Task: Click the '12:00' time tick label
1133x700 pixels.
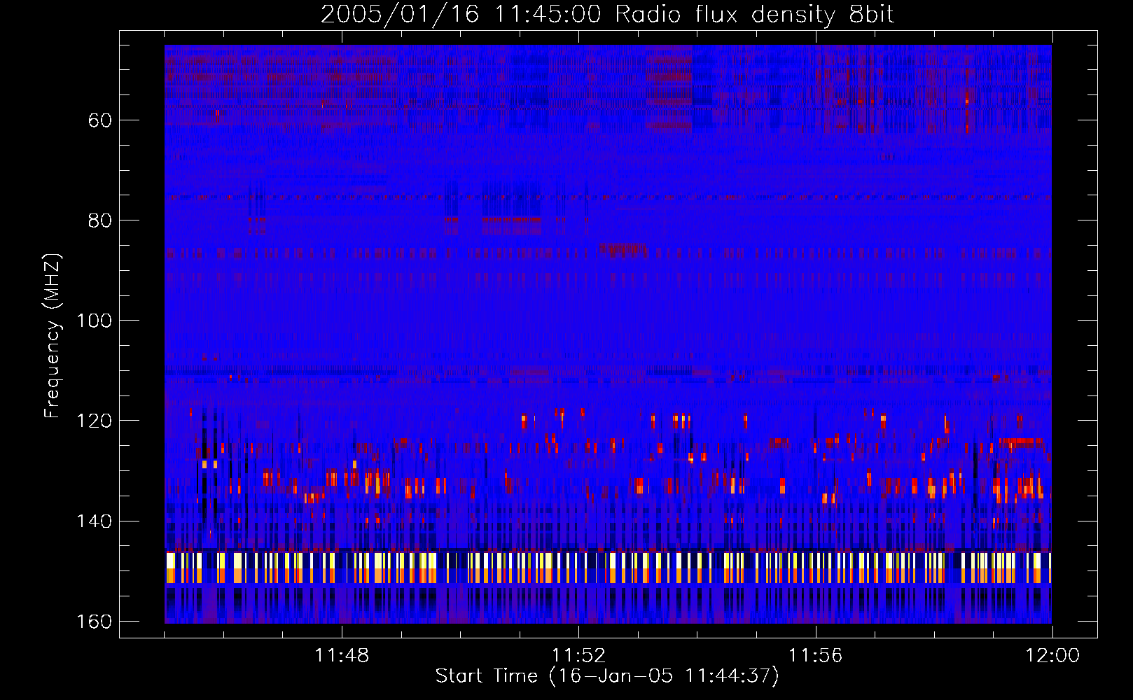Action: pyautogui.click(x=1052, y=656)
